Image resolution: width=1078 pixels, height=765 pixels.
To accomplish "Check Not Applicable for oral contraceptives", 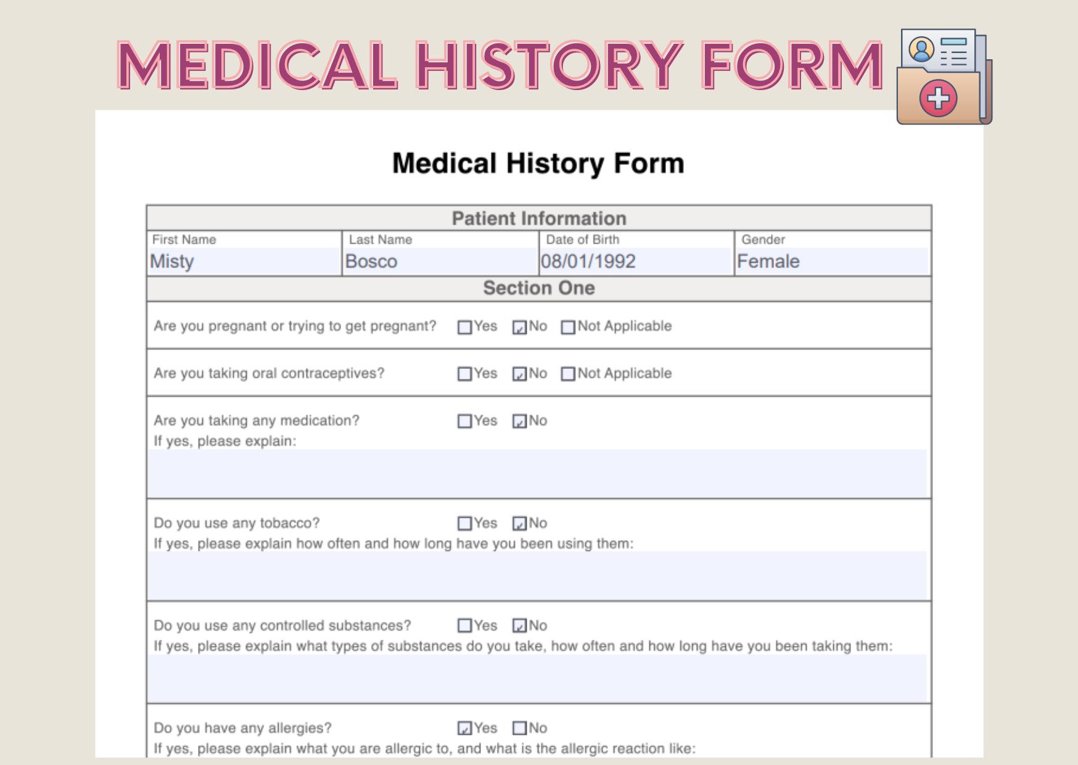I will [568, 374].
